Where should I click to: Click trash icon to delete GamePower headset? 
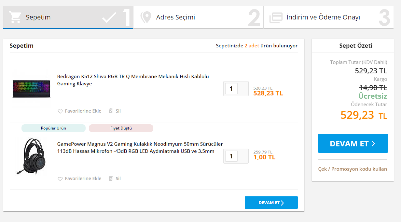[x=111, y=179]
